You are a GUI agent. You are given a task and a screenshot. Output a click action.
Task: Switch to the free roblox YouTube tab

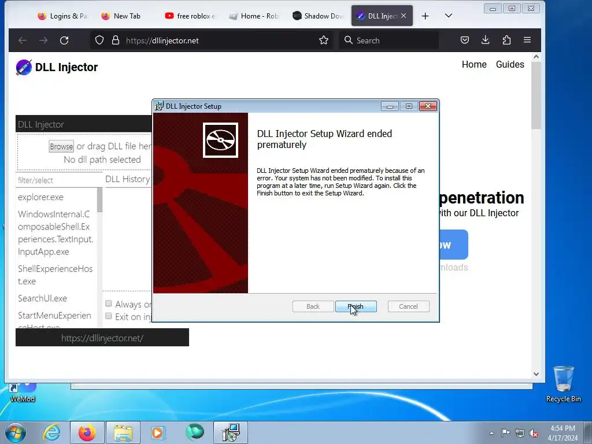[x=190, y=16]
